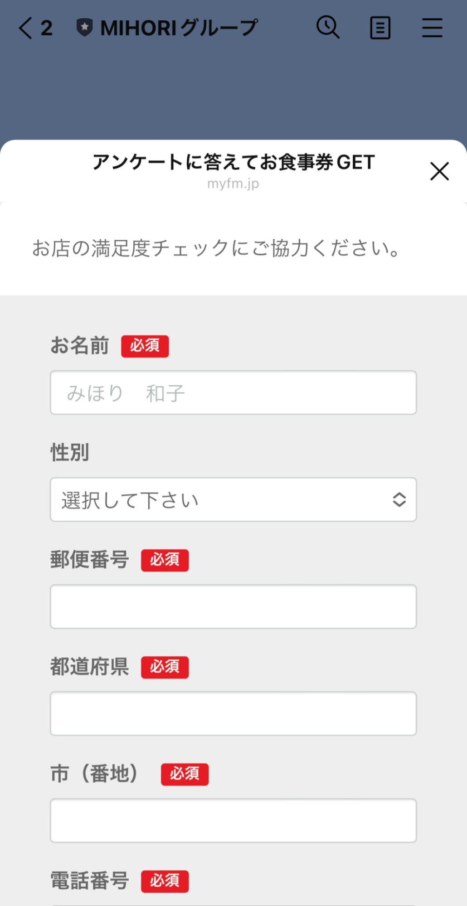Close the survey sheet with the X icon
Image resolution: width=467 pixels, height=906 pixels.
click(x=438, y=172)
